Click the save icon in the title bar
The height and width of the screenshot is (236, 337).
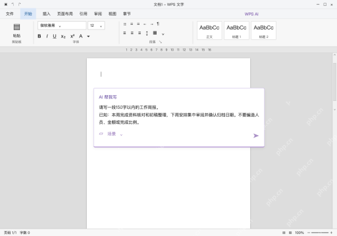(x=6, y=5)
